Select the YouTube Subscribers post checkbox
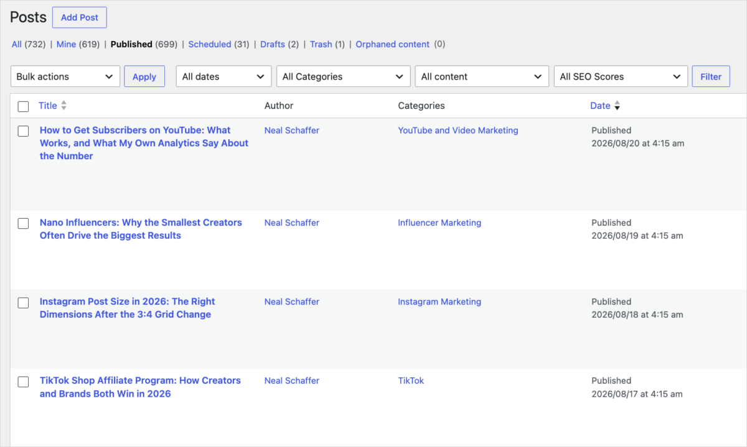This screenshot has width=747, height=447. 23,131
